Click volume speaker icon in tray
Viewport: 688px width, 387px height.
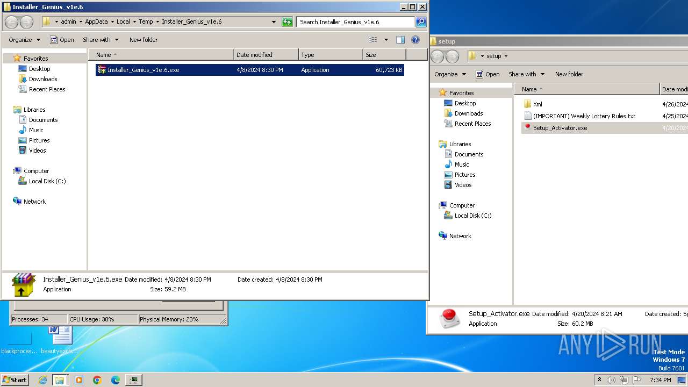pyautogui.click(x=611, y=380)
